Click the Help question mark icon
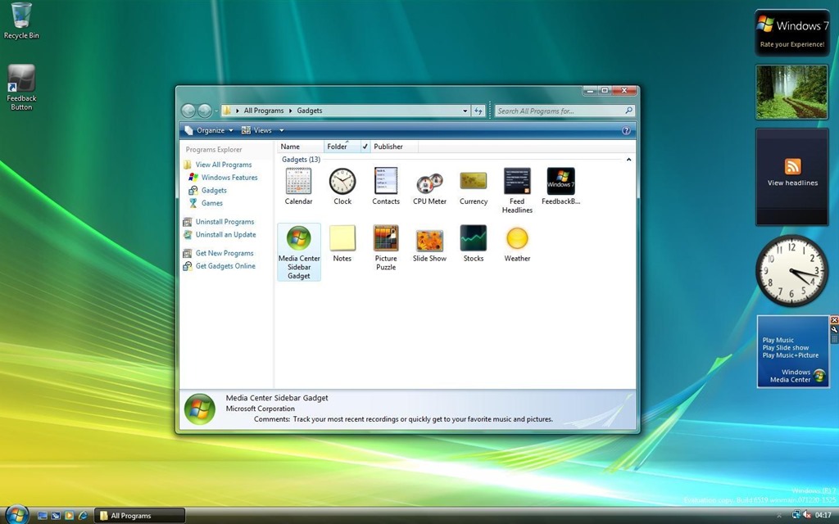 [x=626, y=130]
